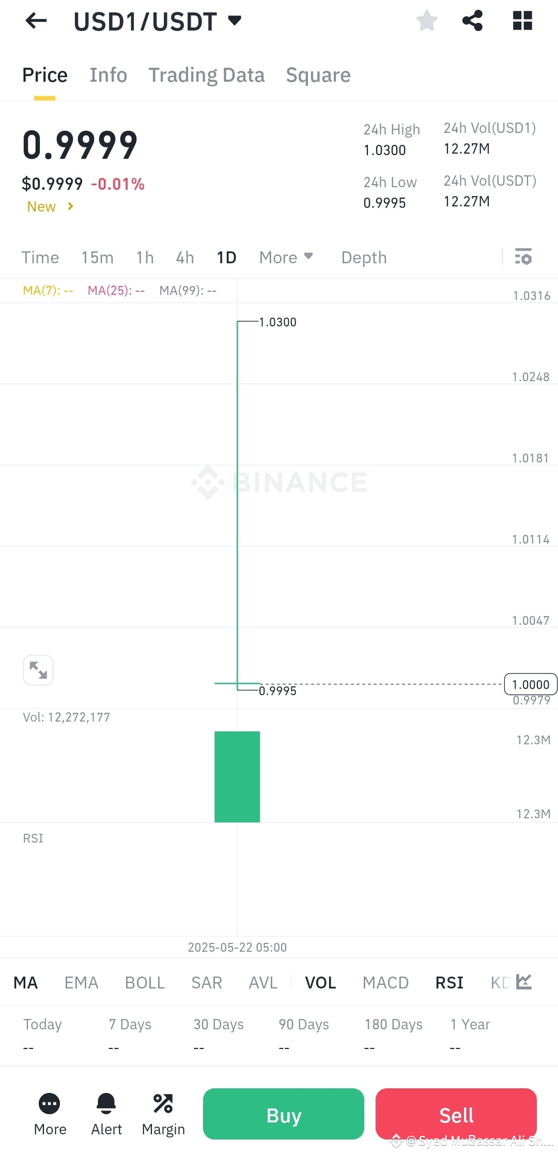Image resolution: width=558 pixels, height=1154 pixels.
Task: Tap the back arrow icon
Action: click(x=36, y=21)
